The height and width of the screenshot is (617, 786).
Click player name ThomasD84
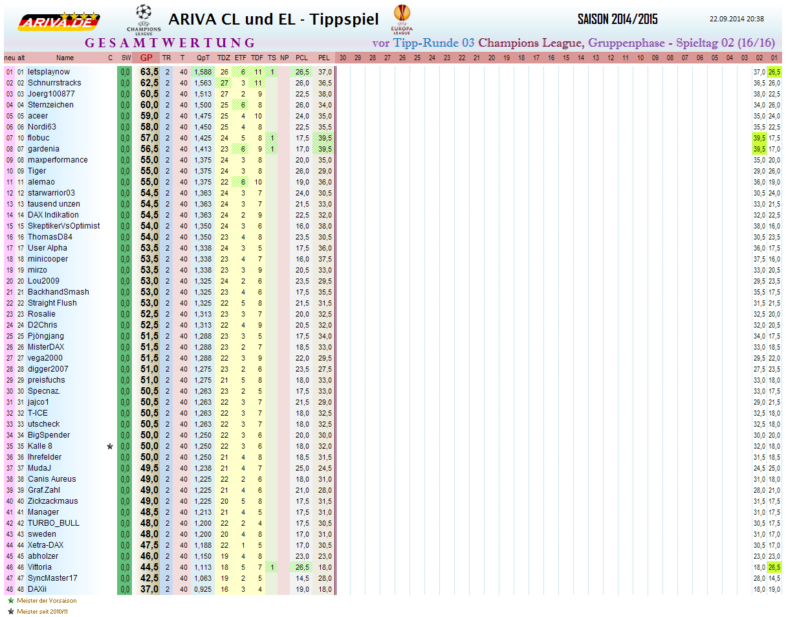50,237
